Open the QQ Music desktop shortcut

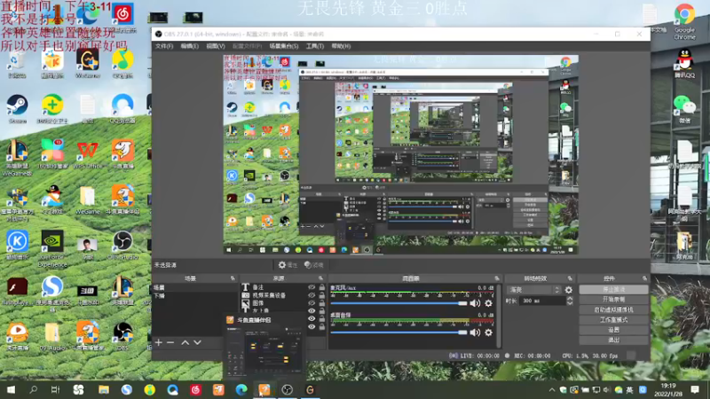coord(122,63)
